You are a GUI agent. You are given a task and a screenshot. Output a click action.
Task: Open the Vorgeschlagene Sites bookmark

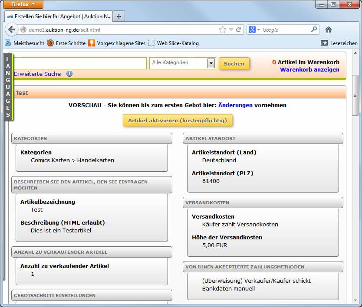click(117, 43)
